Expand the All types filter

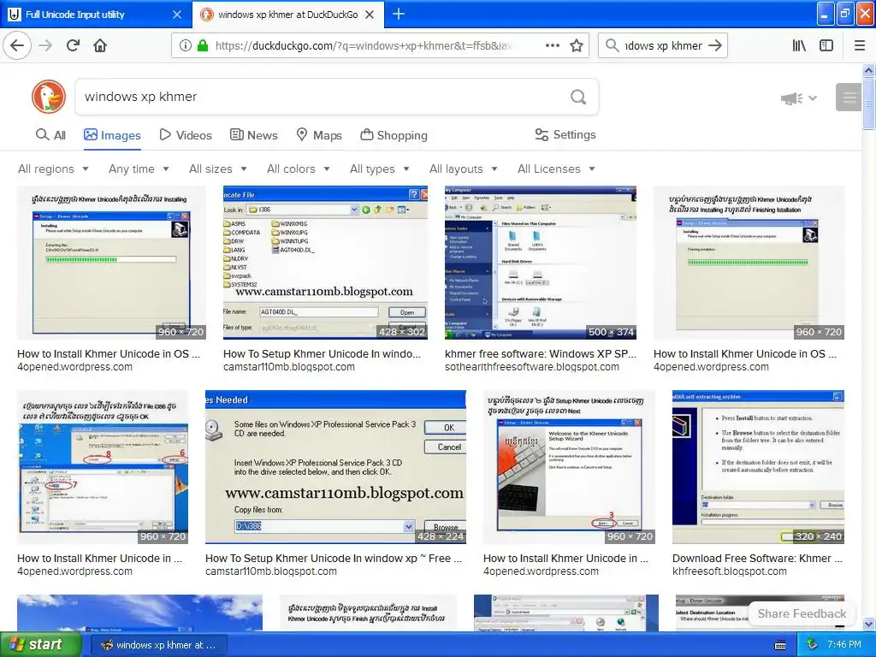[379, 169]
